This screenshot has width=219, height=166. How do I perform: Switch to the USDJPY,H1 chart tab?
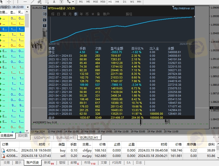pyautogui.click(x=42, y=138)
